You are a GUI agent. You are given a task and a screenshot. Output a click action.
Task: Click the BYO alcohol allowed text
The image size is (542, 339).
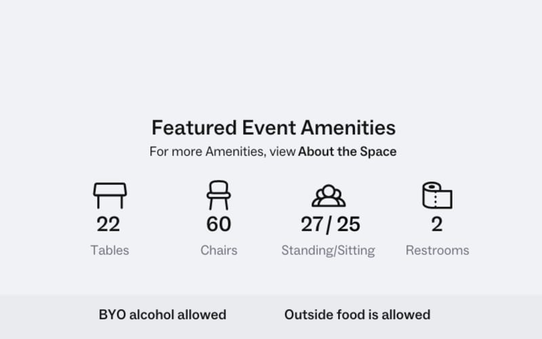[x=163, y=315]
